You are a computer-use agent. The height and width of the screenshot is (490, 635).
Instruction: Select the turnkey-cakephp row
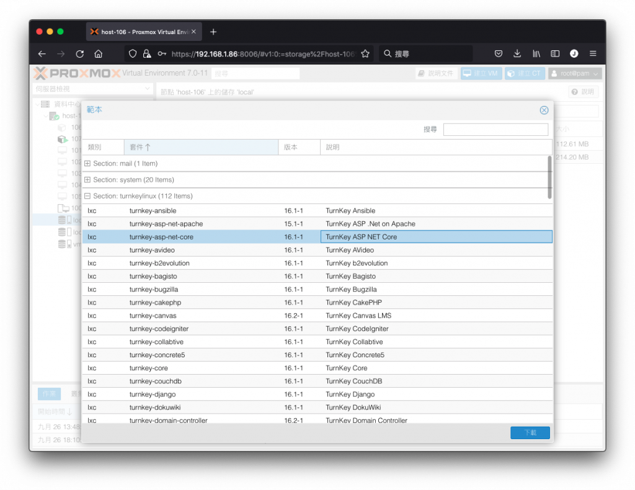[317, 303]
